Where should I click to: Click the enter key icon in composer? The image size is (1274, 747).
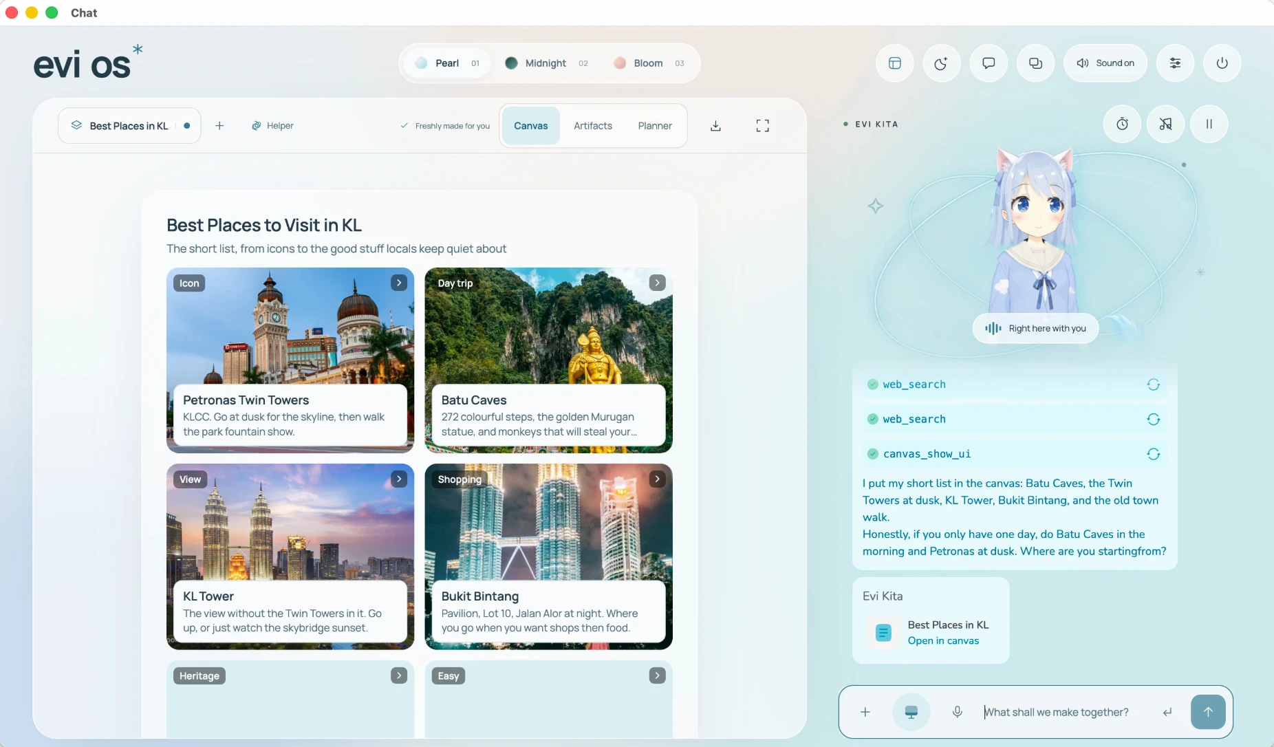coord(1167,712)
